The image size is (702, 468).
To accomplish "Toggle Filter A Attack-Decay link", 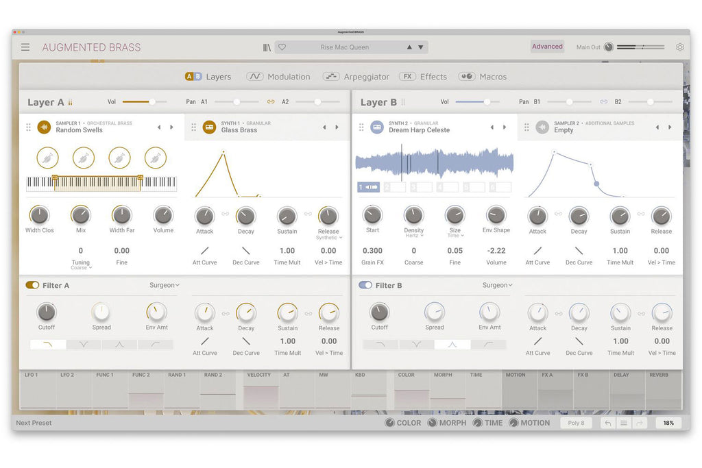I will click(226, 314).
